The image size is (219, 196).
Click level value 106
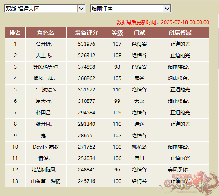click(117, 158)
